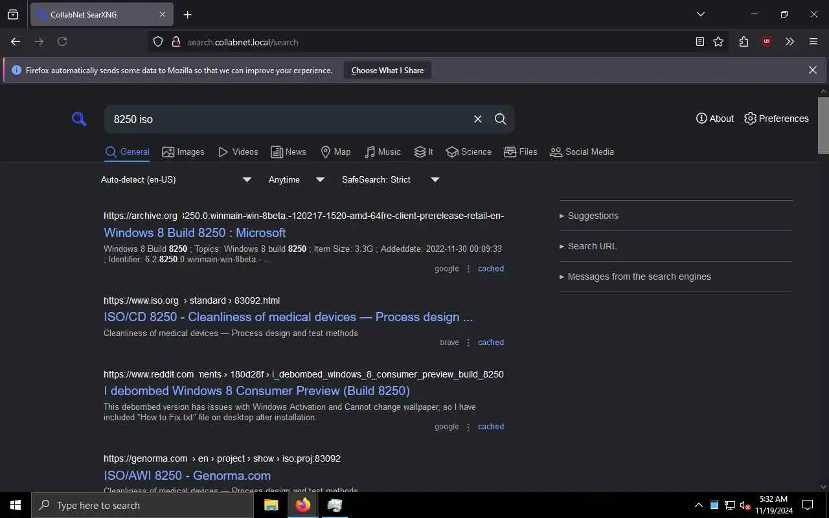Click the browser address bar
Screen dimensions: 829x518
(434, 41)
